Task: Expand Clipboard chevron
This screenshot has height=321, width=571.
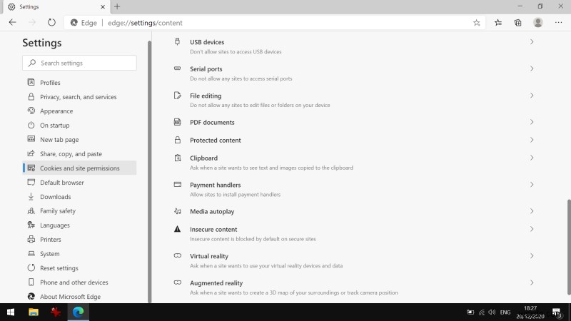Action: (532, 158)
